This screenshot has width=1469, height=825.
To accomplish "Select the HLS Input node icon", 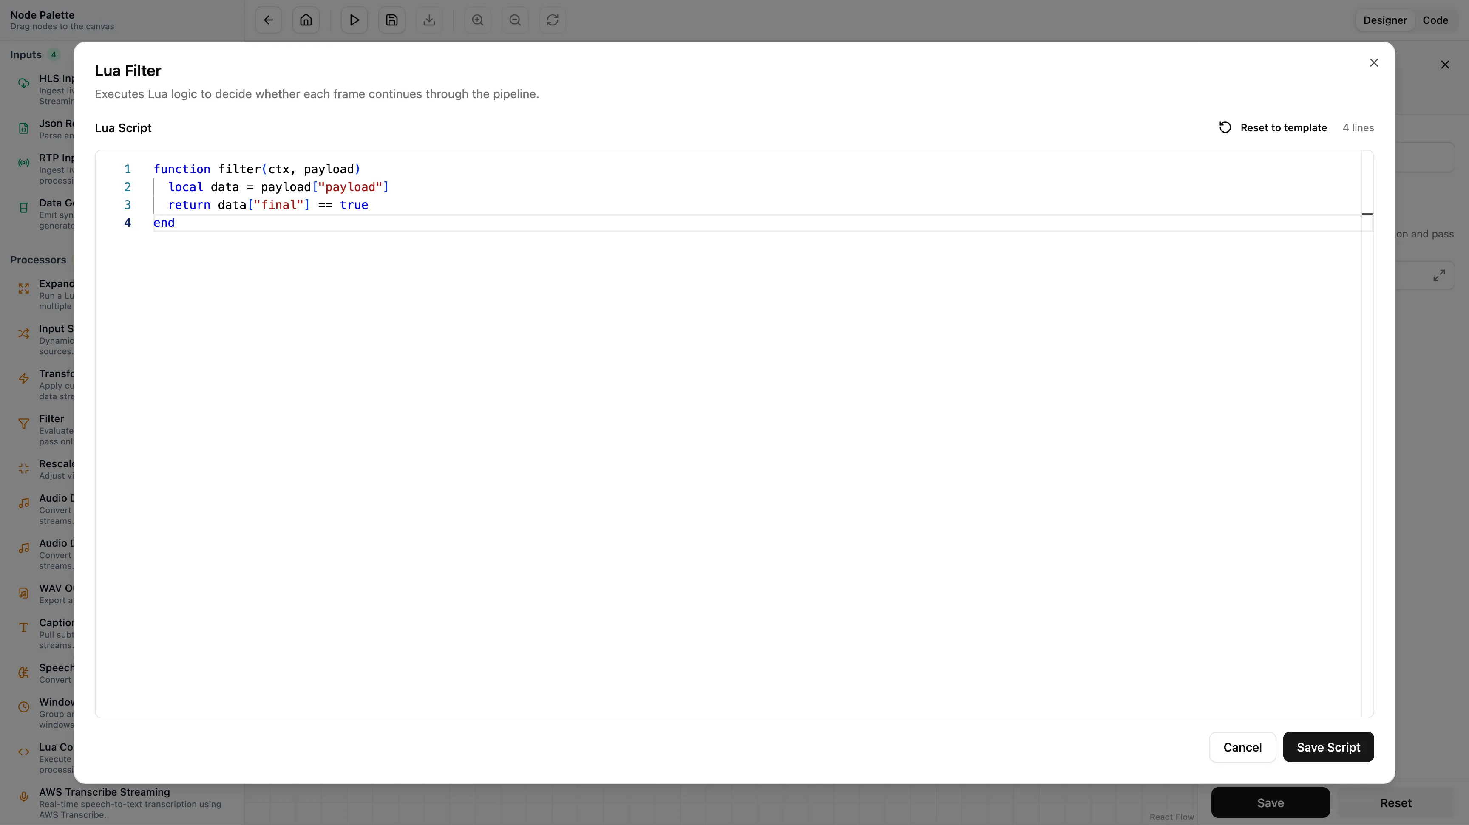I will [x=23, y=82].
